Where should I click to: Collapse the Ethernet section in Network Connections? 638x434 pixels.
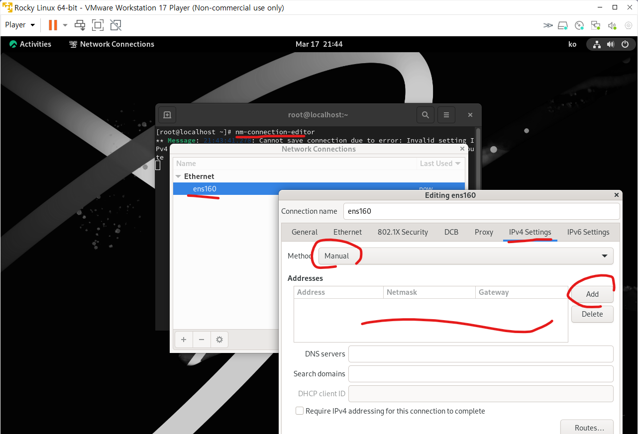[x=178, y=176]
